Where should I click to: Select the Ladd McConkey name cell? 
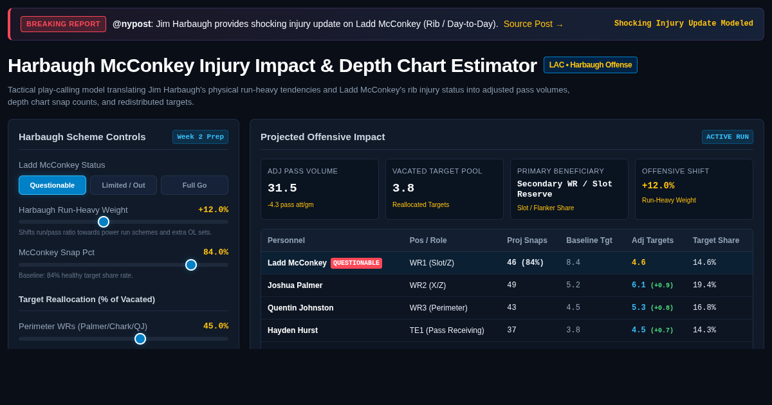tap(297, 263)
